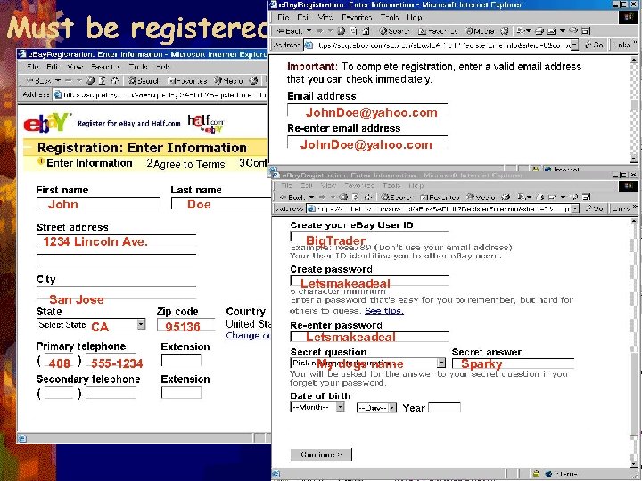Click Home icon in the left registration window
The width and height of the screenshot is (642, 481).
(115, 80)
